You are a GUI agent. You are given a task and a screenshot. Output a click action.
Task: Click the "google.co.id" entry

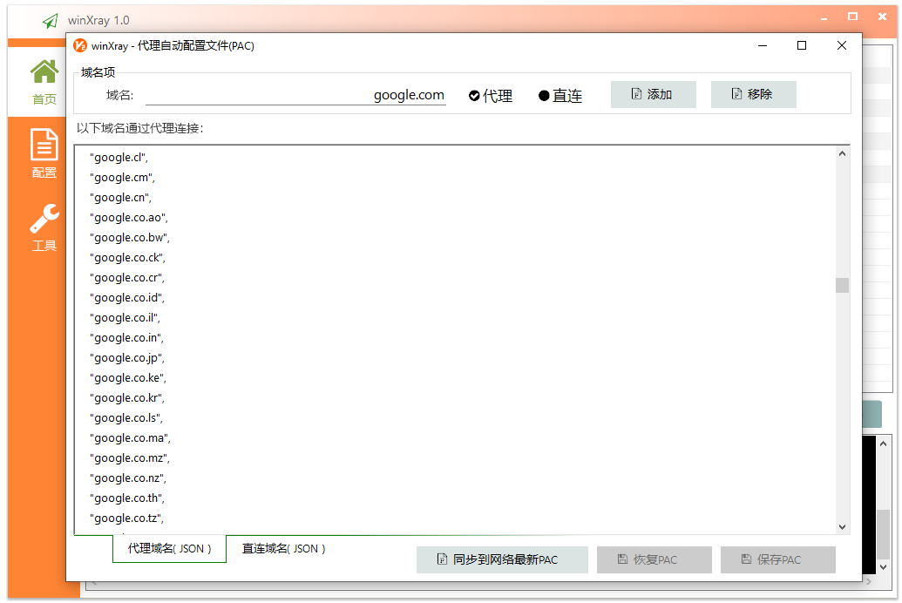tap(126, 298)
